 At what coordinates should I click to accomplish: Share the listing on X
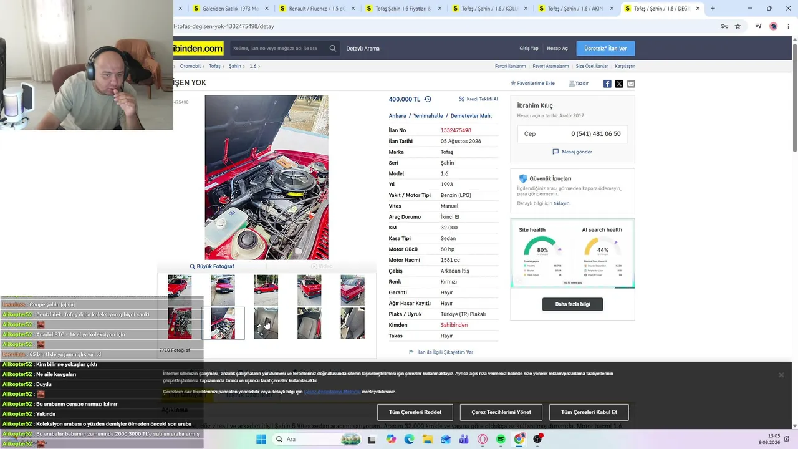coord(619,84)
